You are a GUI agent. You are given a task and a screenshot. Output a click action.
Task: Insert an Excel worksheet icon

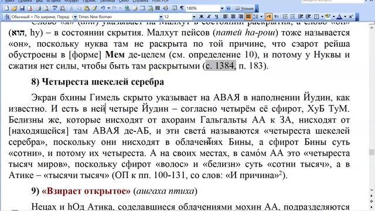[150, 8]
